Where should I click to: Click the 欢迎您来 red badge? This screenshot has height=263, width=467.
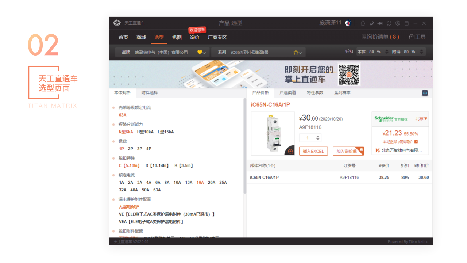pos(197,30)
